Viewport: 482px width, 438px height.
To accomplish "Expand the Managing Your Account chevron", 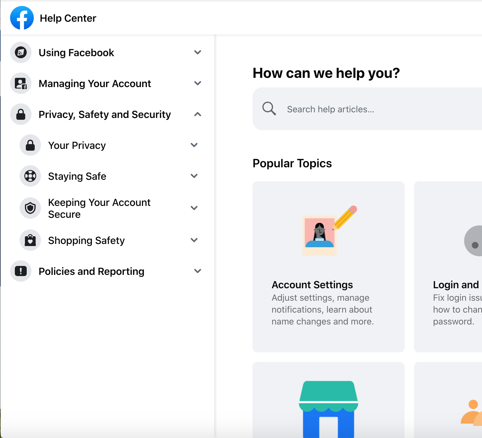I will pyautogui.click(x=198, y=83).
